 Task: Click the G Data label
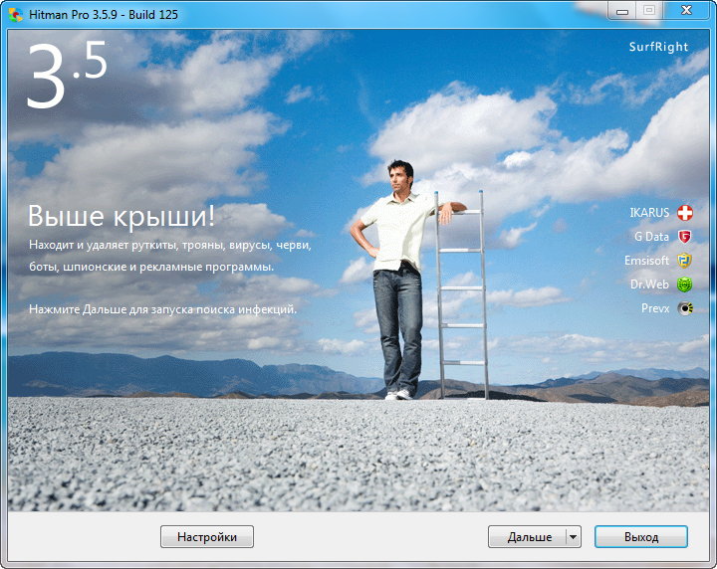pos(651,237)
